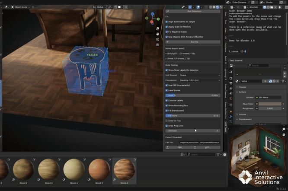Click the Cube Diorama scene icon
The width and height of the screenshot is (288, 191).
[x=228, y=3]
